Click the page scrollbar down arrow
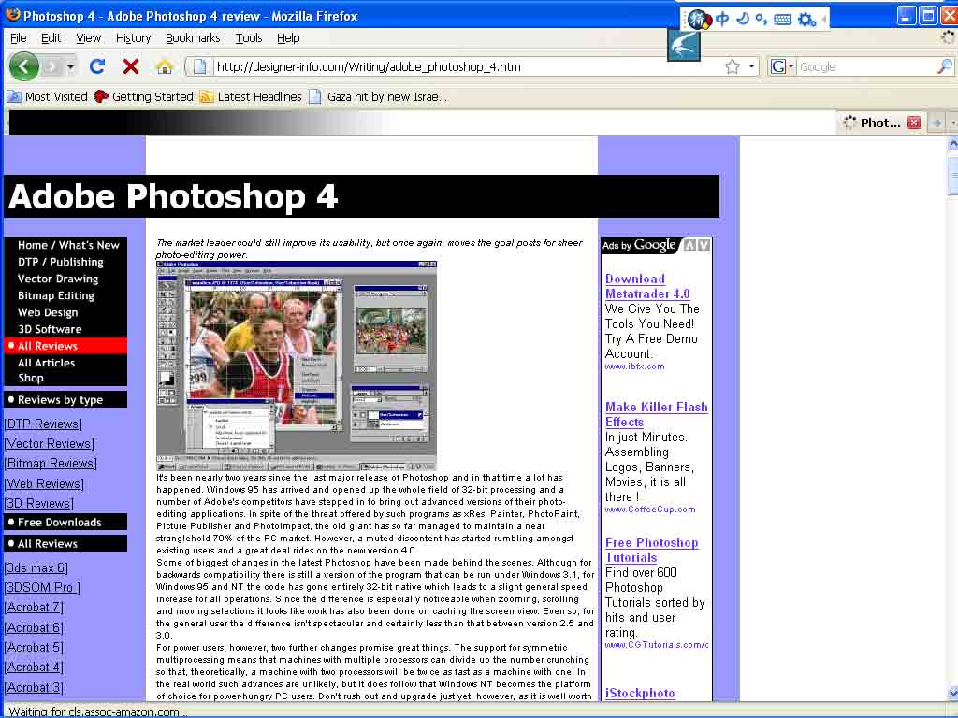Screen dimensions: 958x718 coord(952,693)
